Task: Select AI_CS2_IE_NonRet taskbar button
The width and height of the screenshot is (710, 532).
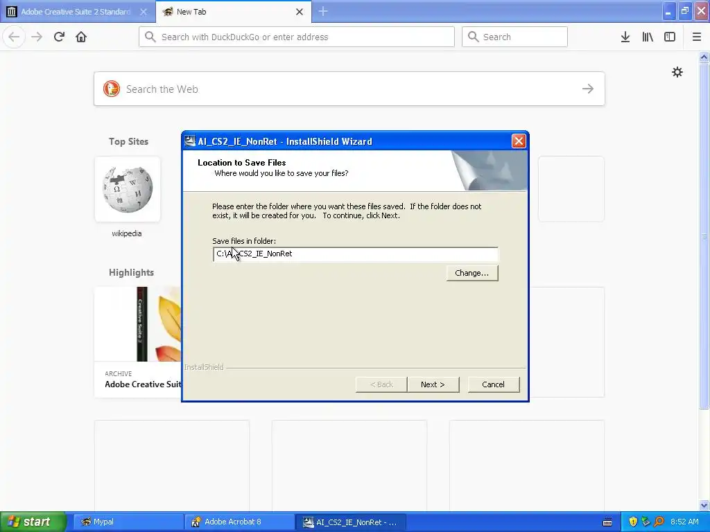Action: pos(351,522)
